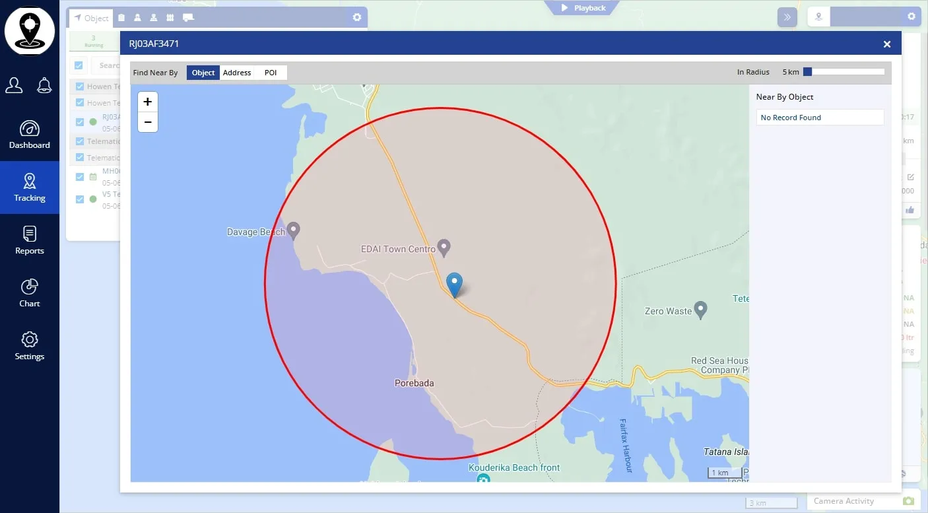Toggle the V5 vehicle checkbox

80,199
